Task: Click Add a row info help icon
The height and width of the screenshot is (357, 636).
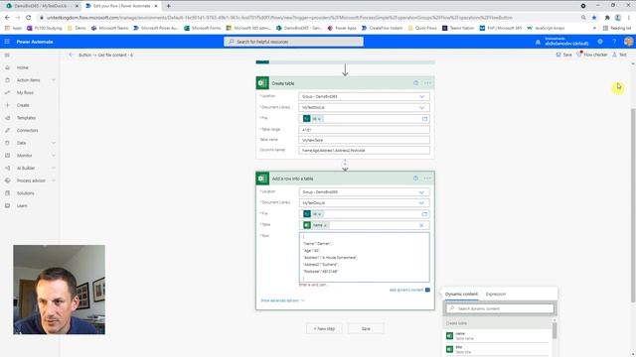Action: 415,178
